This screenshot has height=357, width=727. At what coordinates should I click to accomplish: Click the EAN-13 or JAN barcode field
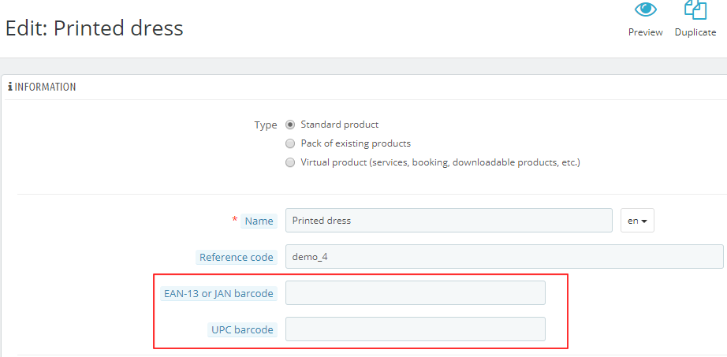(416, 292)
